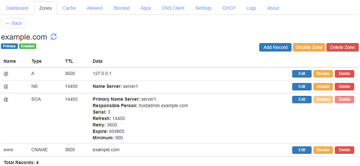Edit the www CNAME record
Image resolution: width=360 pixels, height=166 pixels.
302,150
